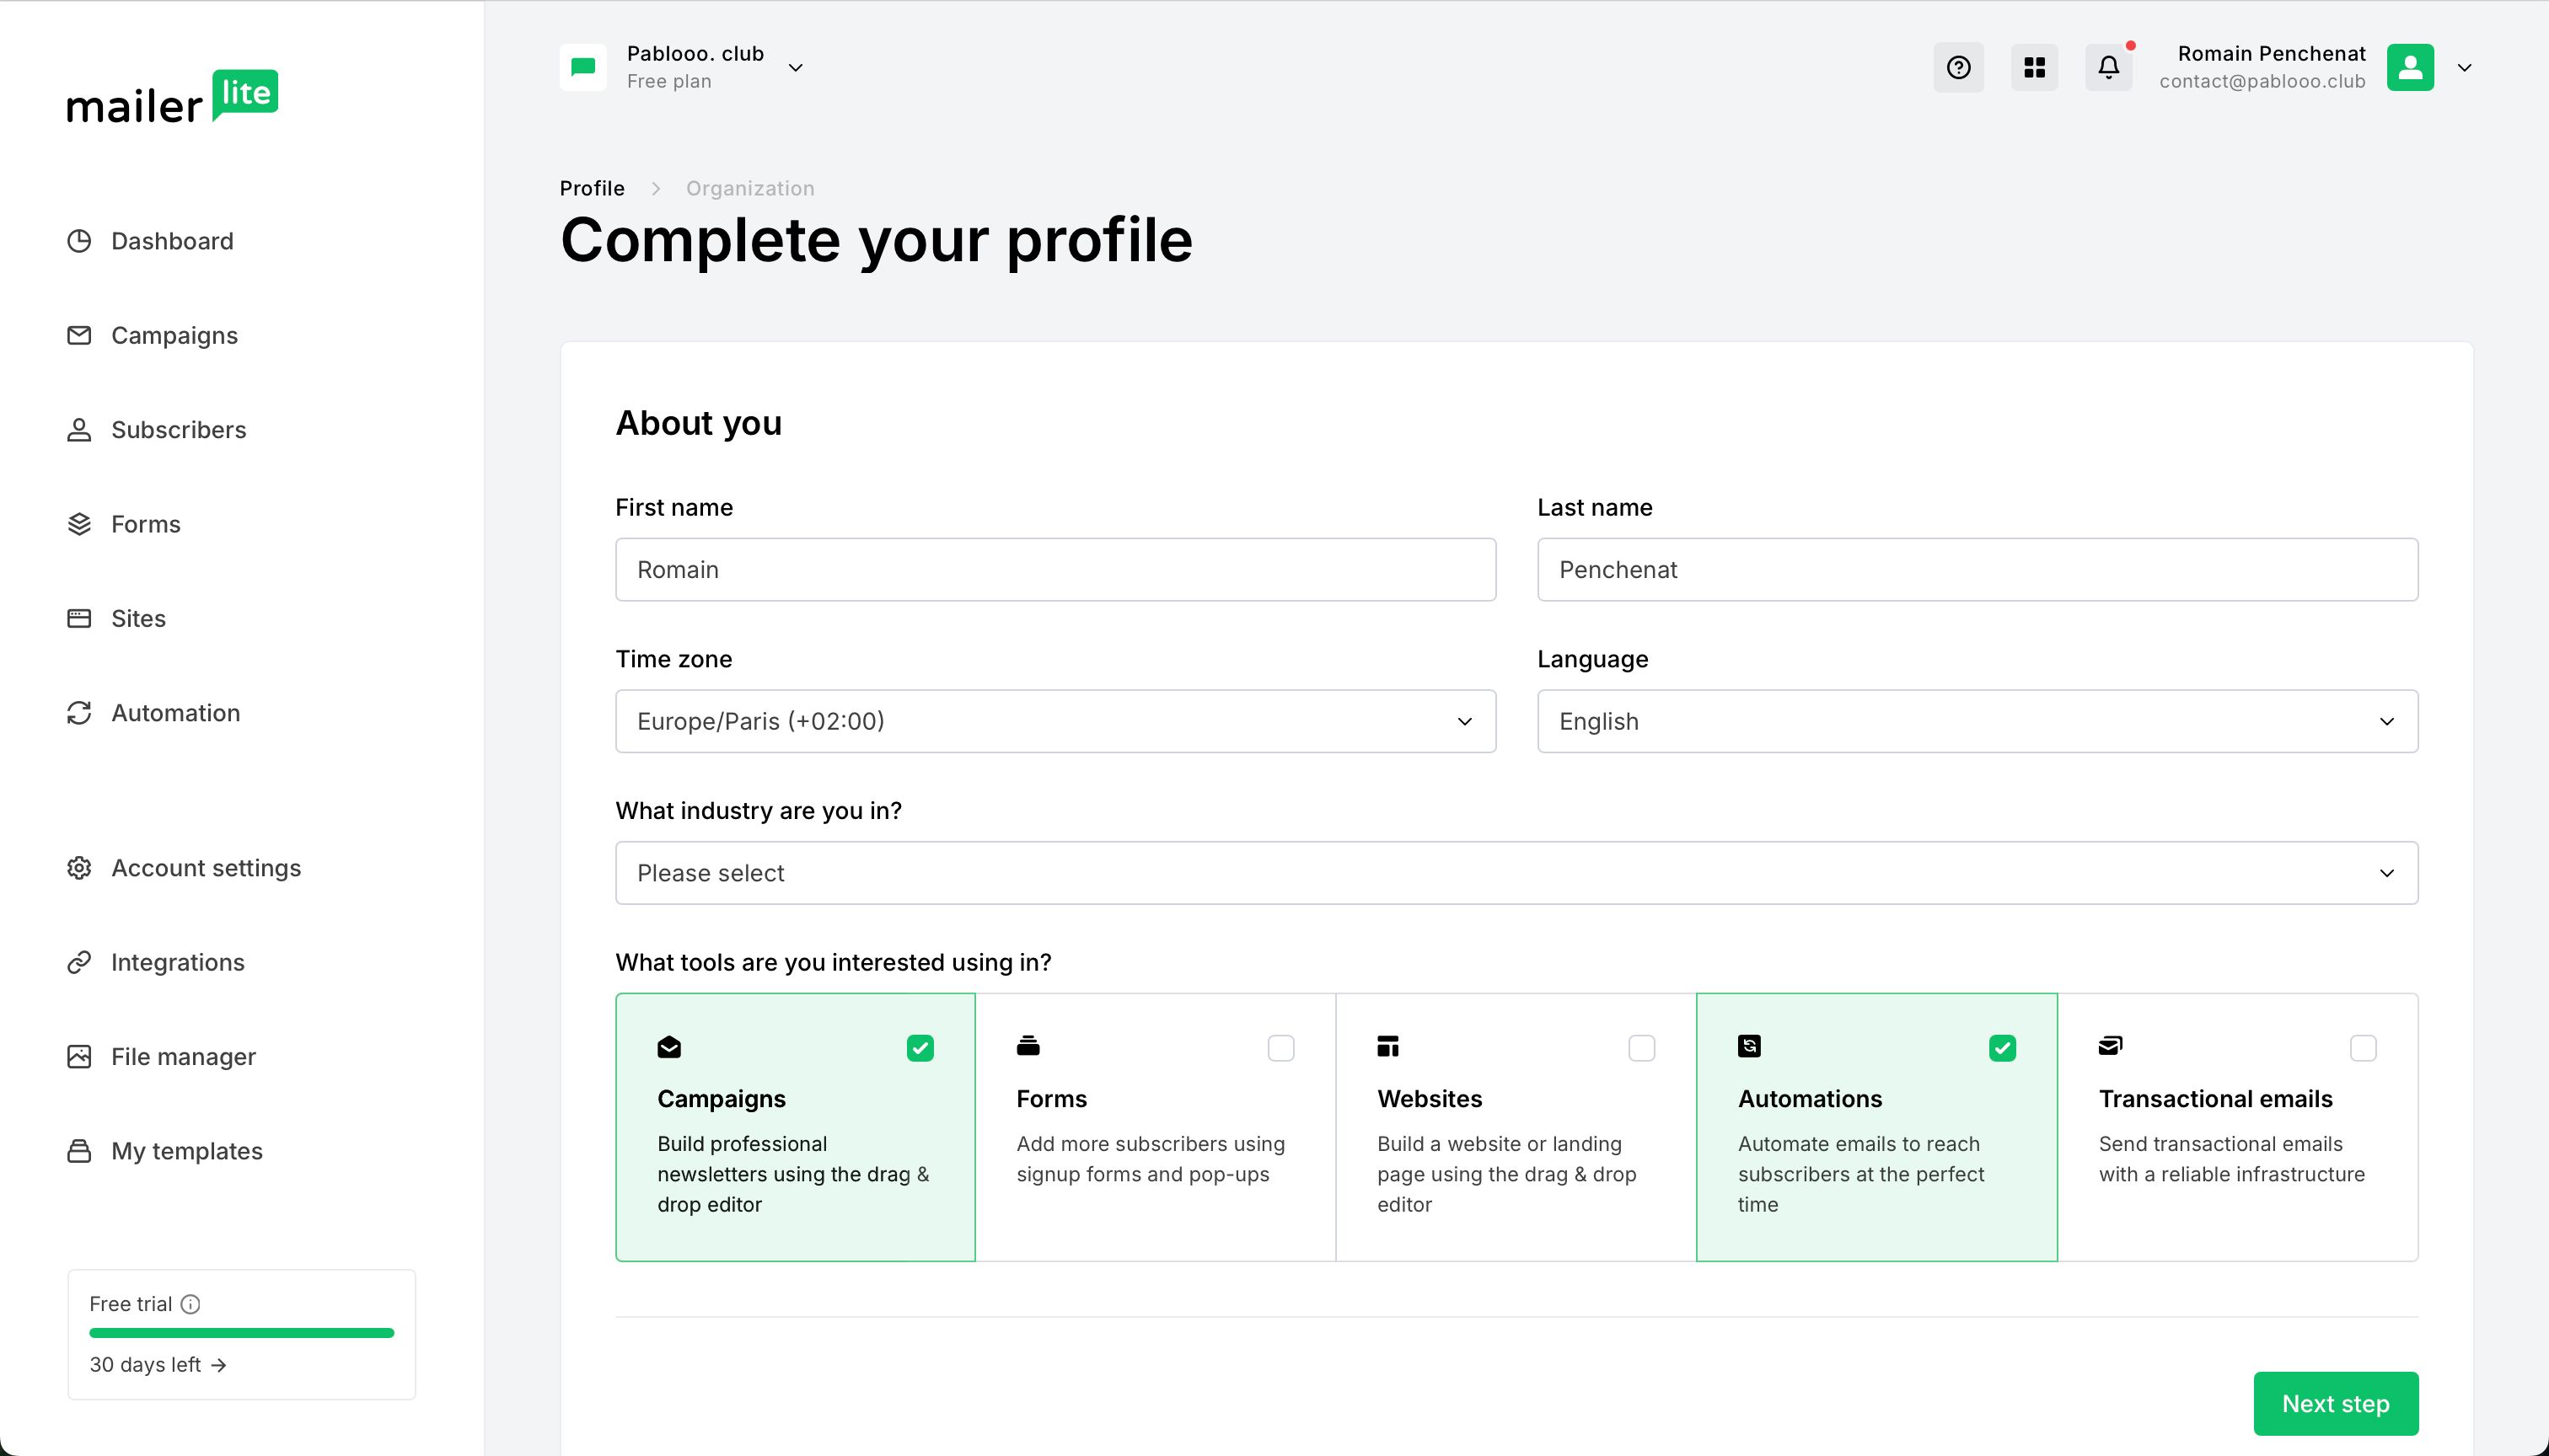Open the Time zone dropdown
2549x1456 pixels.
(x=1055, y=721)
